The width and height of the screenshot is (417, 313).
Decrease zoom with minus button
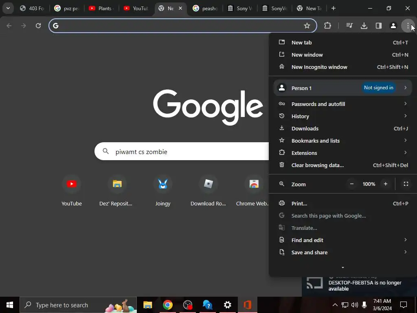point(351,184)
